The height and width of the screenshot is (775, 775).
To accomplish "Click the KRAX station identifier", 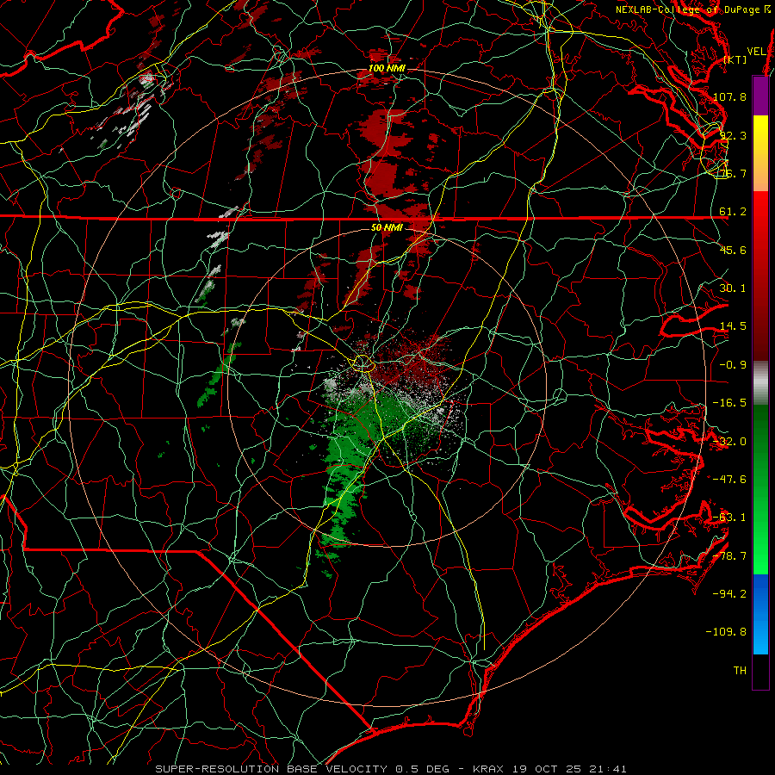I will [x=489, y=769].
